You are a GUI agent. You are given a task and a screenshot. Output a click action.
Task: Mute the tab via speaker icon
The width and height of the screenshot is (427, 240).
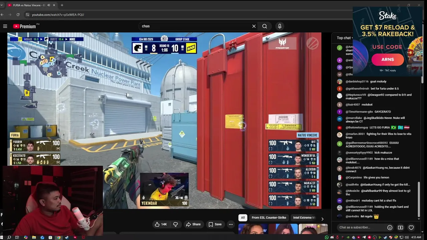pyautogui.click(x=49, y=5)
